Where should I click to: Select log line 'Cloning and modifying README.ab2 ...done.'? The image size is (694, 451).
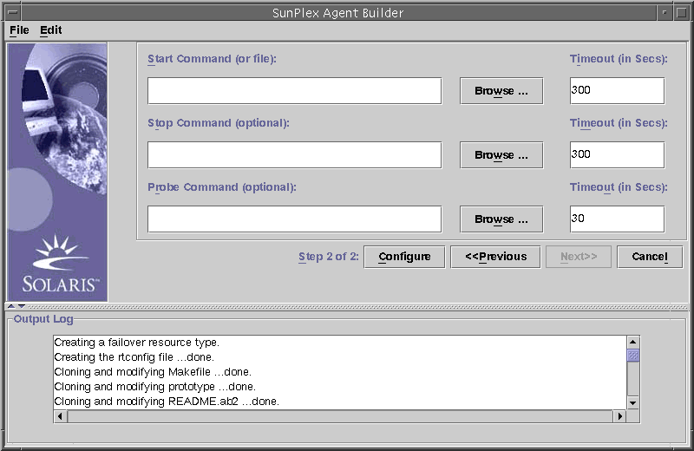coord(167,402)
